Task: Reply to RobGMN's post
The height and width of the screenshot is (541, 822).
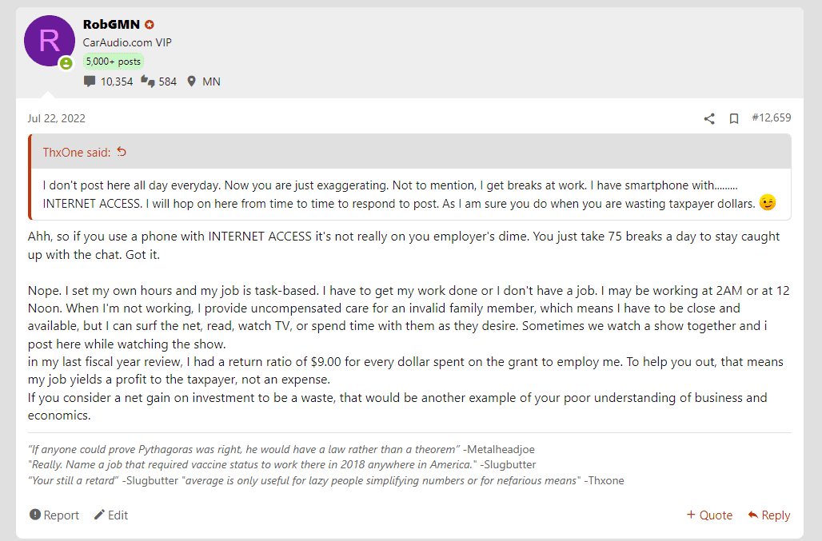Action: pyautogui.click(x=769, y=515)
